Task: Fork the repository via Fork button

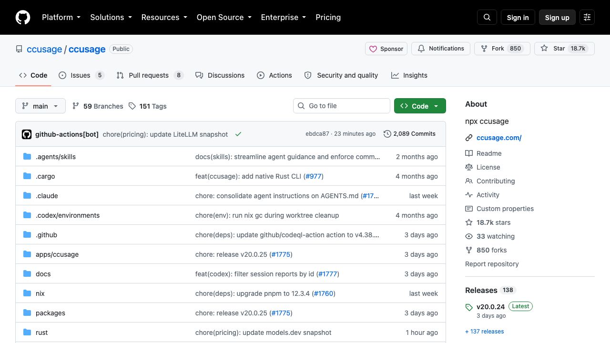Action: (x=502, y=49)
